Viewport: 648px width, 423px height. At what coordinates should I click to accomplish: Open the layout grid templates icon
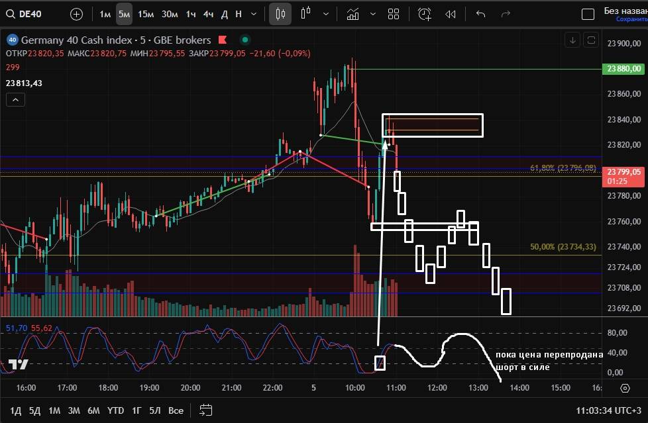tap(394, 14)
